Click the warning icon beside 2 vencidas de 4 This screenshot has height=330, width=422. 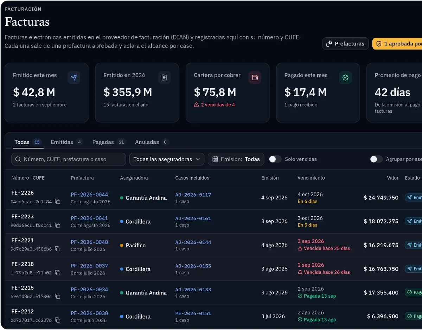point(197,105)
